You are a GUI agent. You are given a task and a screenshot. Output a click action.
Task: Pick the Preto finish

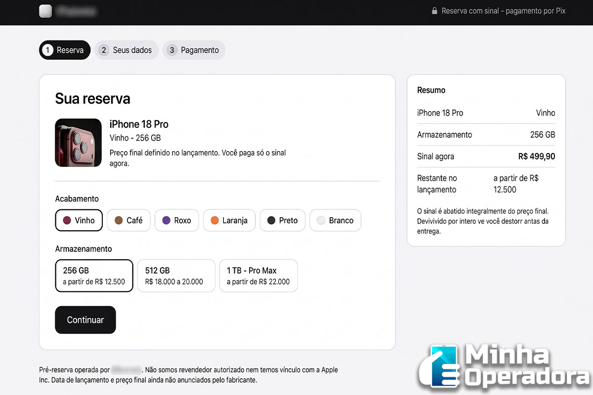point(282,220)
